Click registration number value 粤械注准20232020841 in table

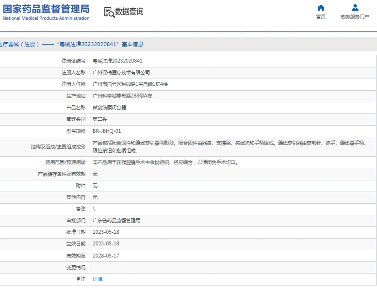[x=117, y=61]
